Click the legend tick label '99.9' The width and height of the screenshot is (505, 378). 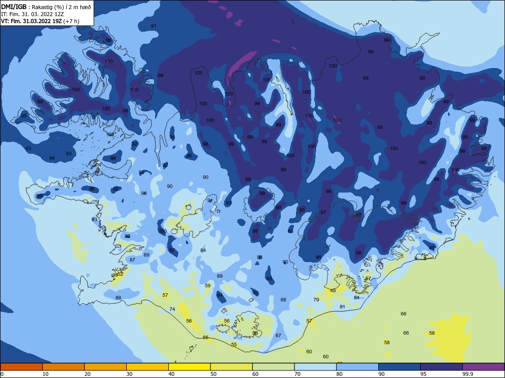(x=468, y=374)
